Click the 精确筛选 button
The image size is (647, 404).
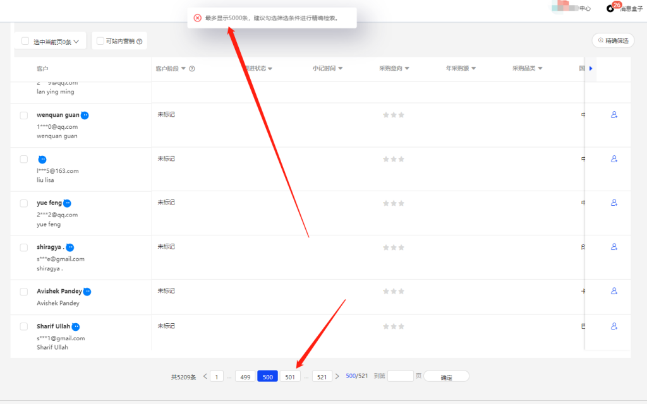tap(613, 40)
